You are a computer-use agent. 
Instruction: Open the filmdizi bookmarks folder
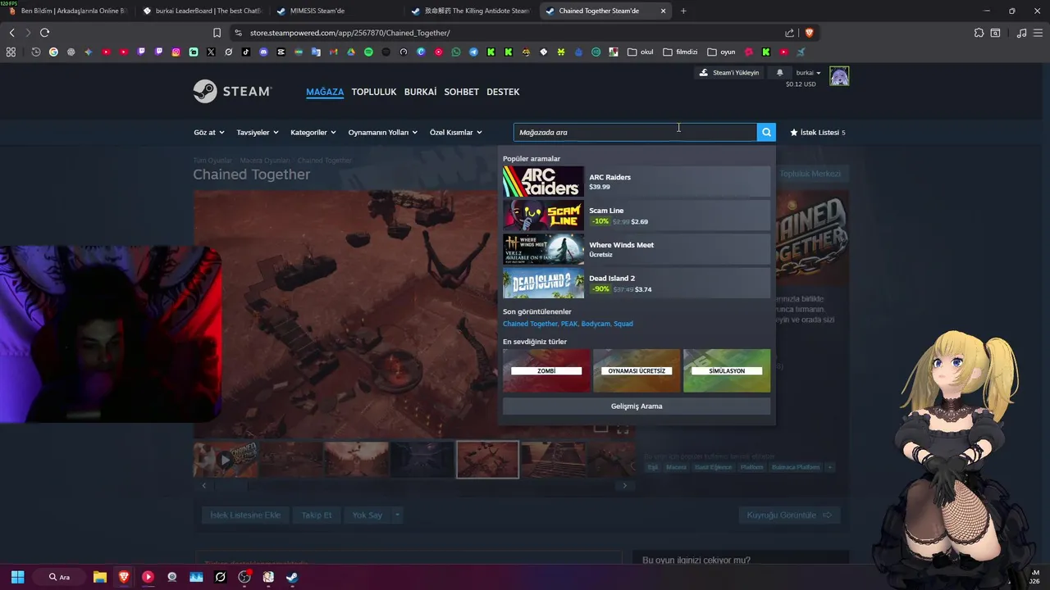[680, 52]
